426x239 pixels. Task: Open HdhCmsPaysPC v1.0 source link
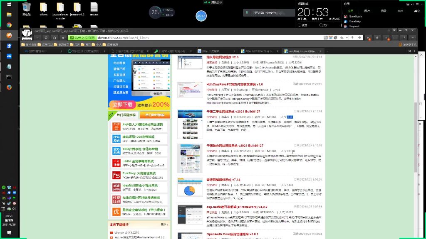[235, 84]
